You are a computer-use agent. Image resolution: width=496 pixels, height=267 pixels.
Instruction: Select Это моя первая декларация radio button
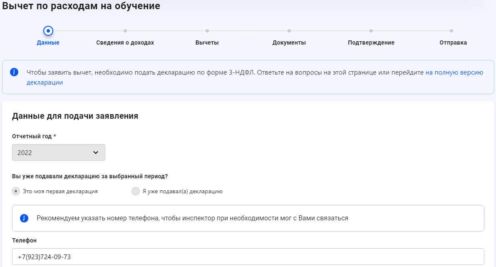point(16,192)
